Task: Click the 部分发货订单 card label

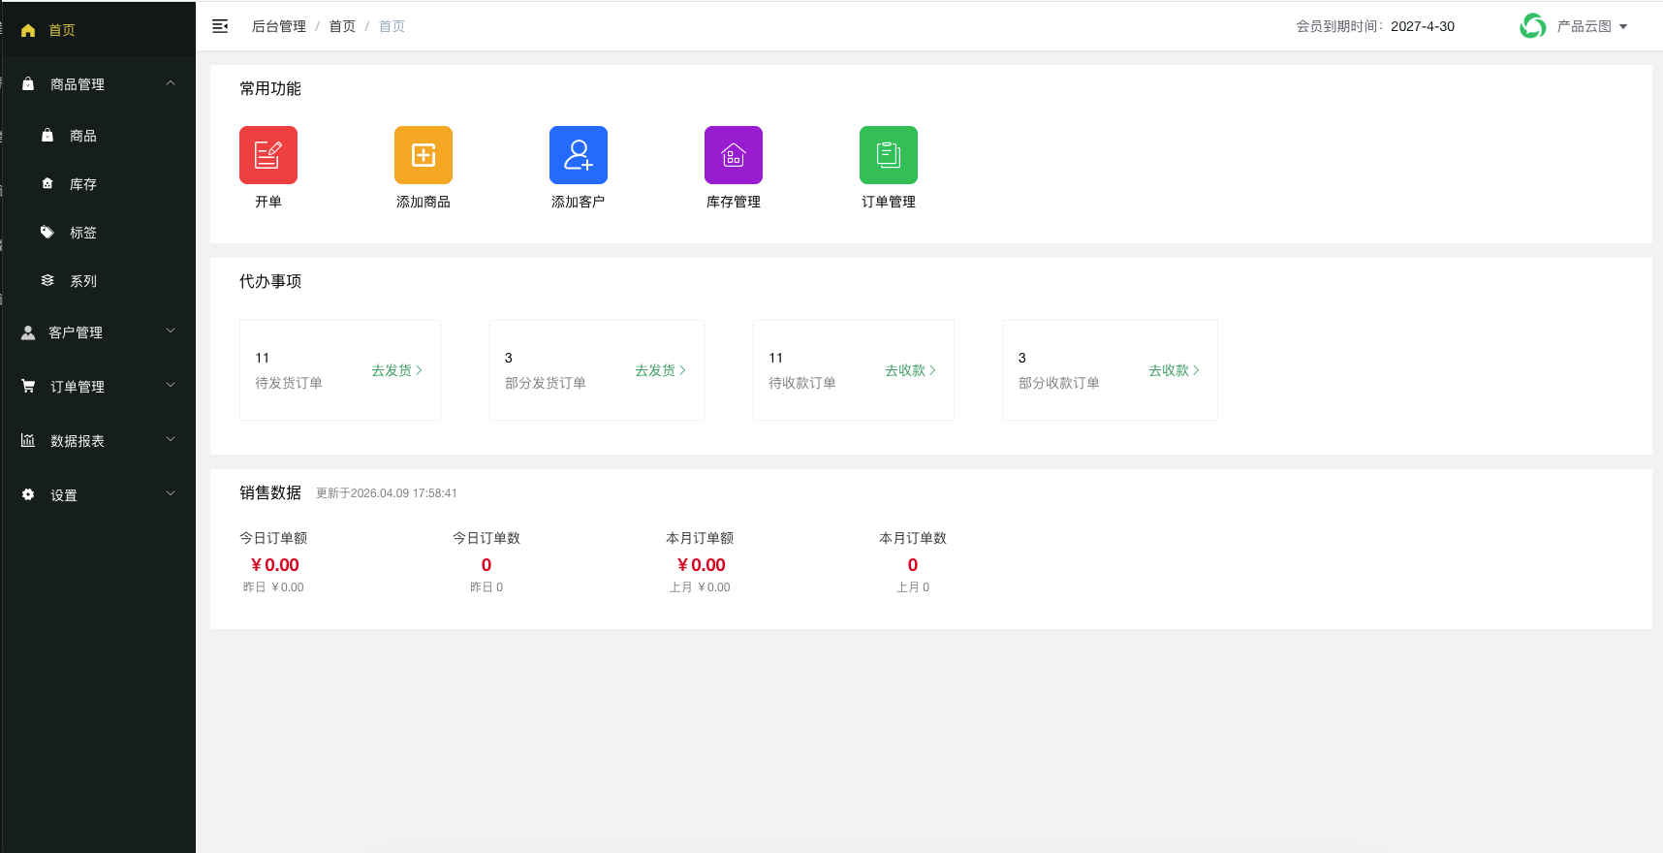Action: [546, 383]
